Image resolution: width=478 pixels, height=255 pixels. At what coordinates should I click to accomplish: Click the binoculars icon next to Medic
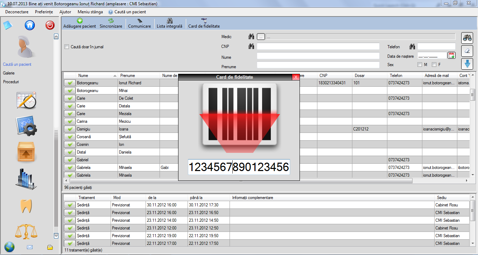(251, 36)
